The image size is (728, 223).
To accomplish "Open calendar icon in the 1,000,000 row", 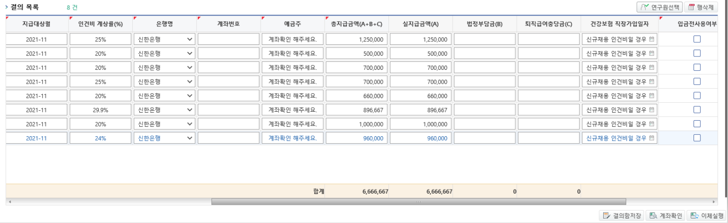I will [x=652, y=124].
